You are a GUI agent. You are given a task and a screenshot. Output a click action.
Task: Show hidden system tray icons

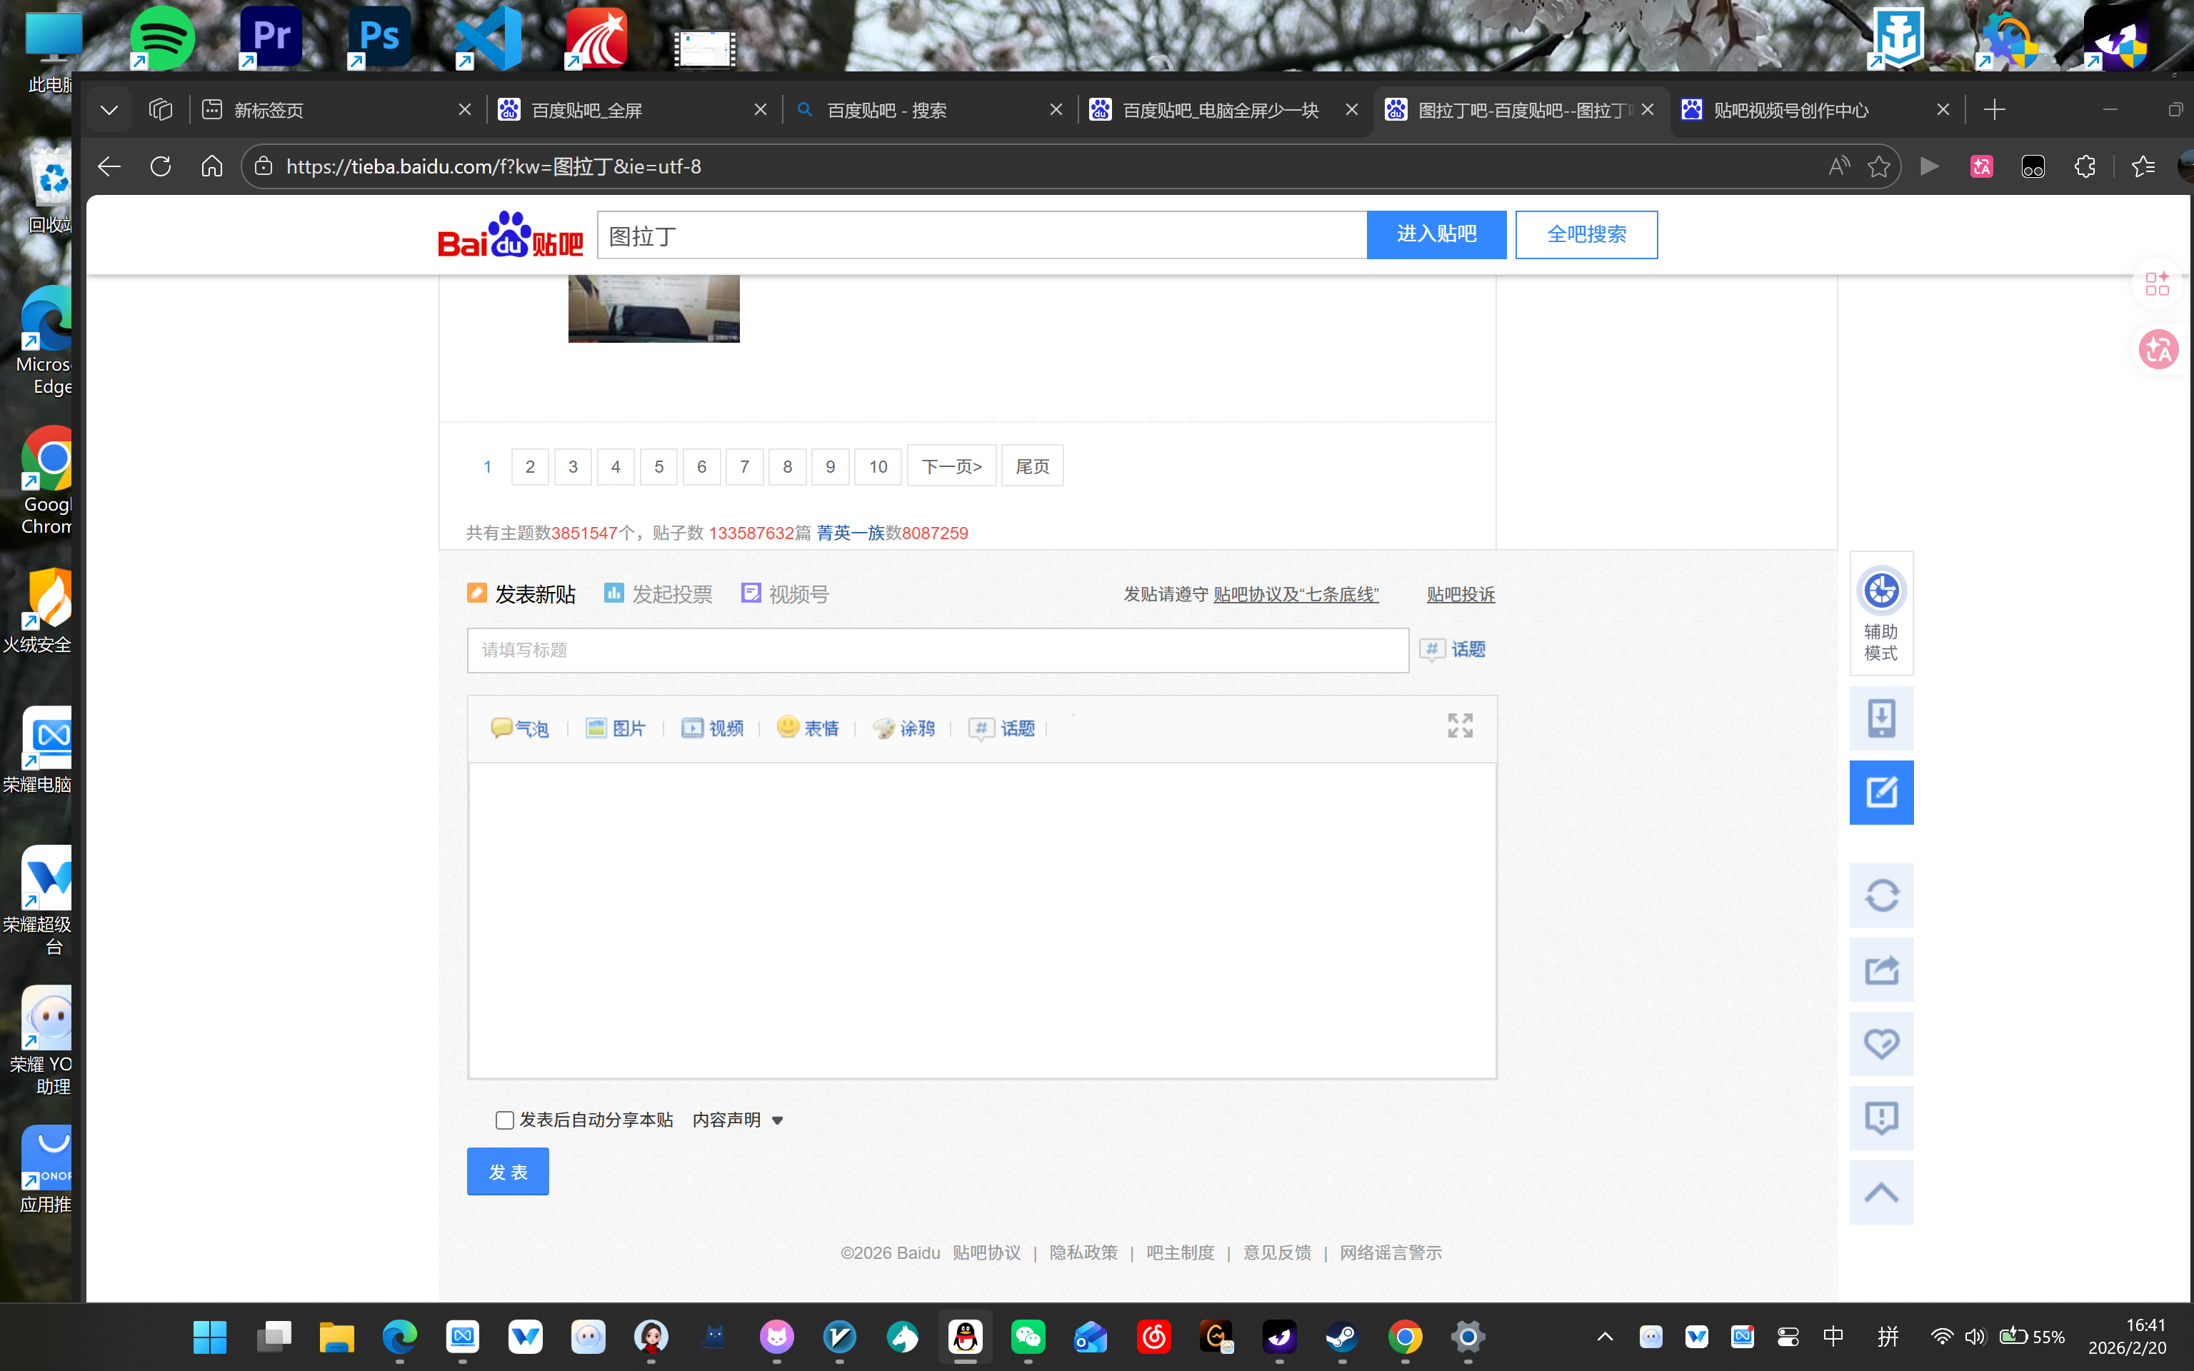click(1605, 1337)
